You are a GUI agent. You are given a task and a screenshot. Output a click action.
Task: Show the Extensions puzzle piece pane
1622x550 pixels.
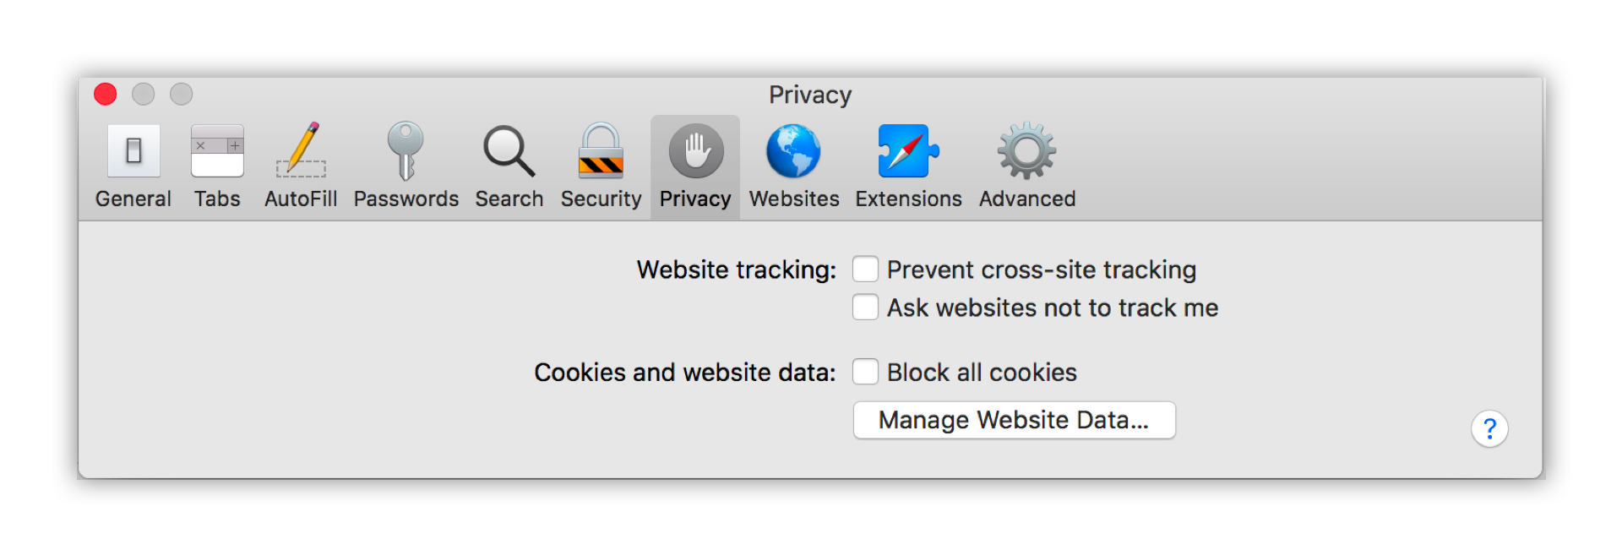tap(908, 166)
